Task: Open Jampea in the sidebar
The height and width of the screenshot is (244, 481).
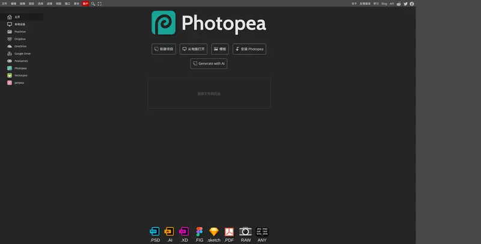Action: [22, 83]
